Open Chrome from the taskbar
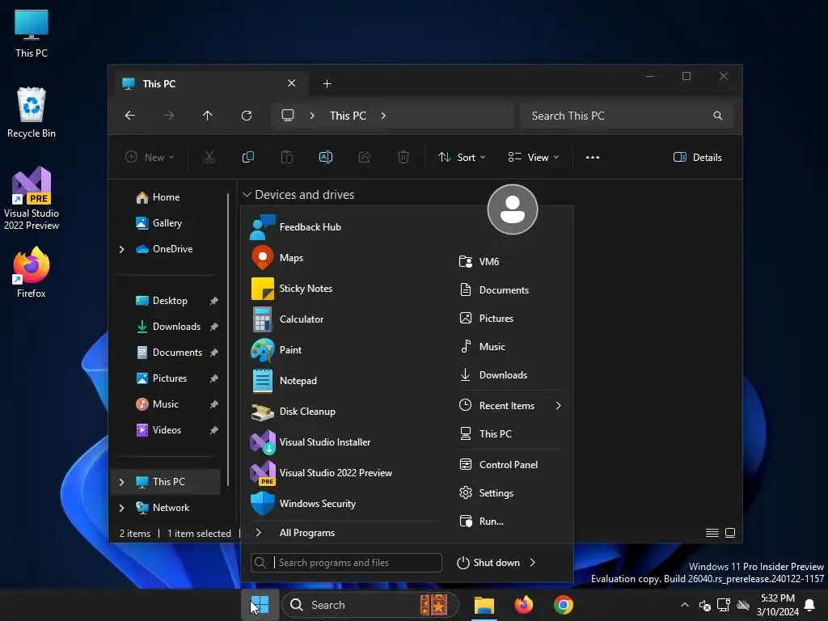Viewport: 828px width, 621px height. 564,605
